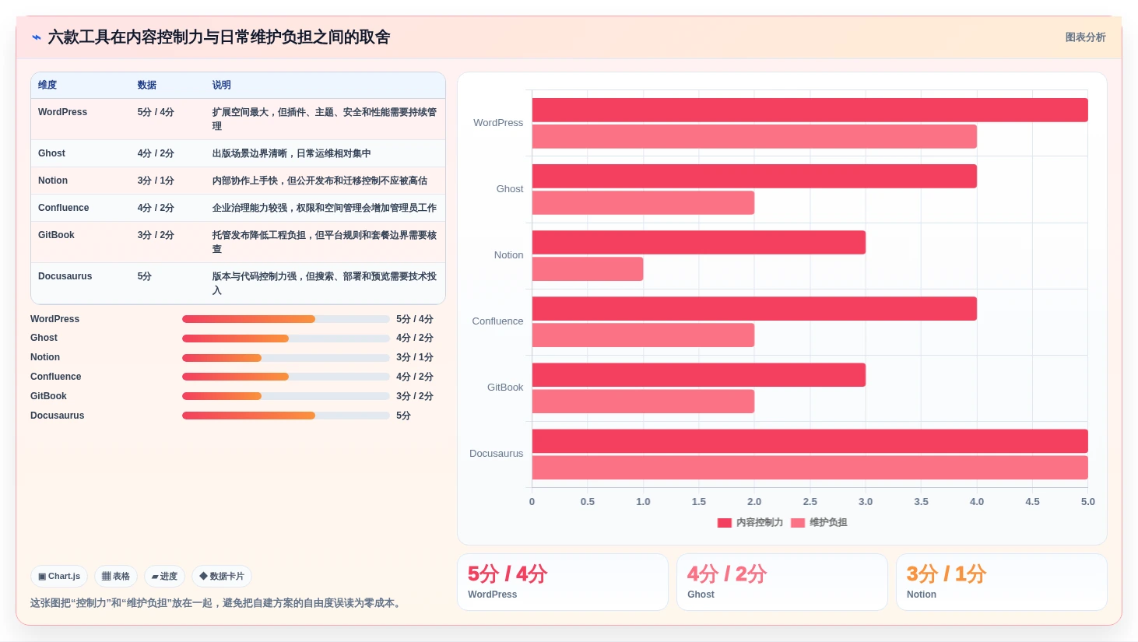Click the WordPress 维护负担 chart bar

point(754,137)
